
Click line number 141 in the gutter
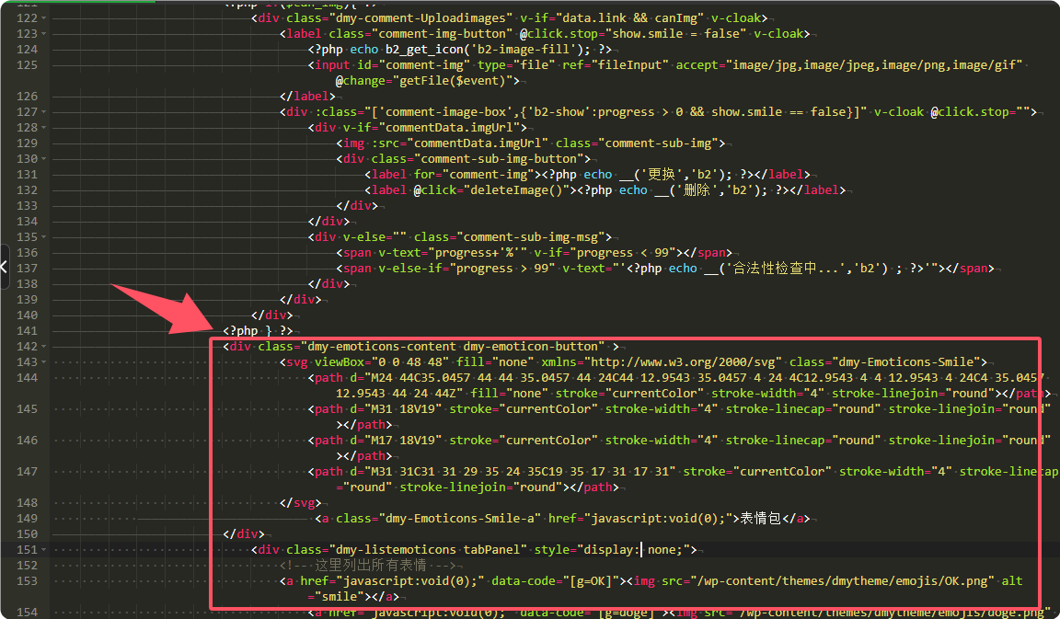(27, 331)
